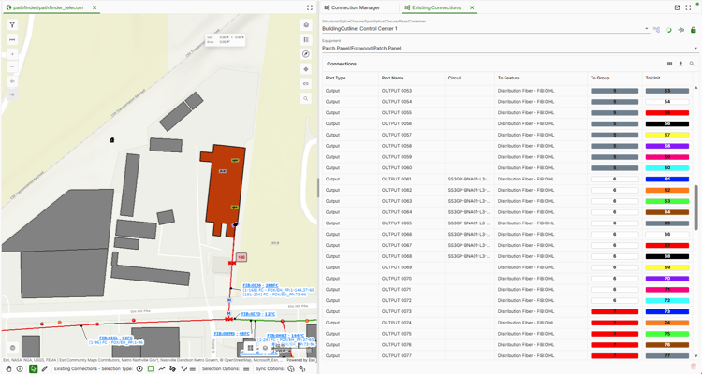Pop out panel to new window

[x=677, y=7]
